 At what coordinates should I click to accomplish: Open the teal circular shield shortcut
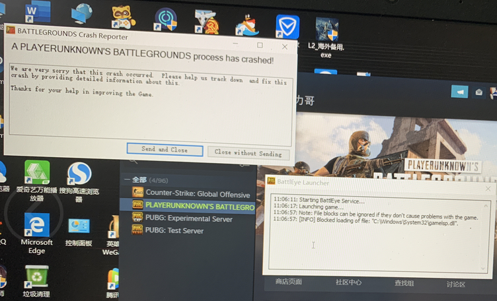click(x=165, y=20)
